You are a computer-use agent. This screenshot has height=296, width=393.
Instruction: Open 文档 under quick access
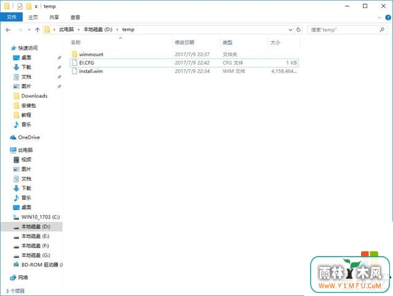pyautogui.click(x=26, y=77)
